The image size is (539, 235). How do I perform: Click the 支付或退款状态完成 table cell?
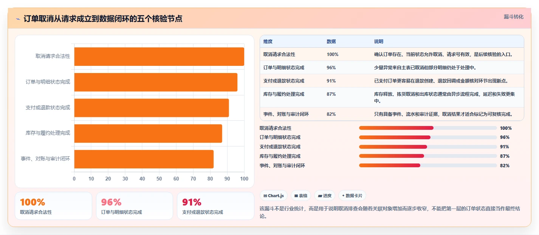coord(284,81)
